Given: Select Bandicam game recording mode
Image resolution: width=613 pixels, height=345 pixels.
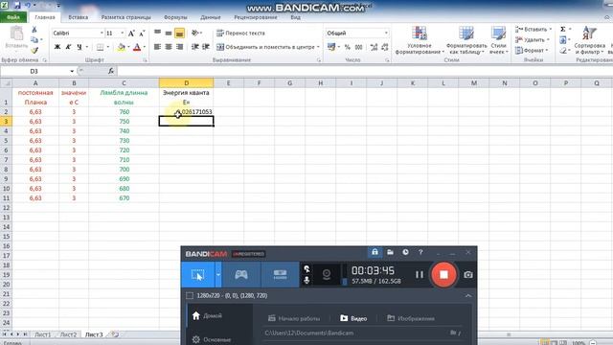Looking at the screenshot, I should pyautogui.click(x=241, y=275).
